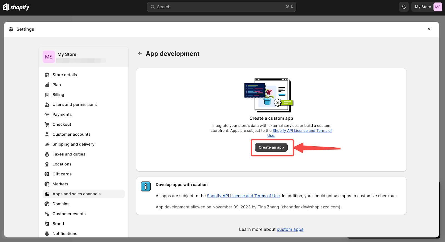Click the Store details shop icon

point(47,75)
